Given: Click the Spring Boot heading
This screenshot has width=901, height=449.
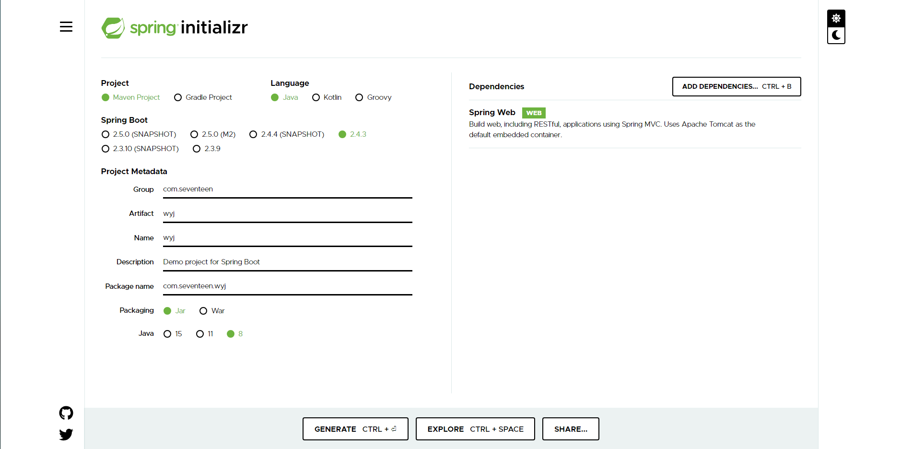Looking at the screenshot, I should tap(124, 120).
